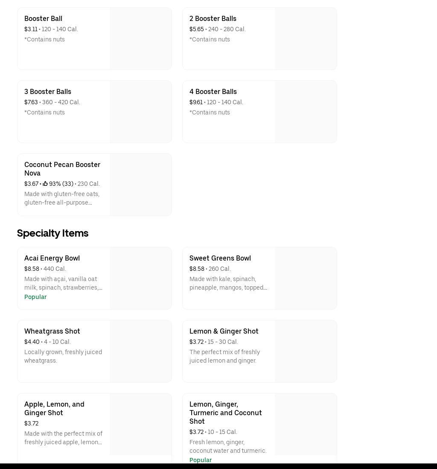Select the 2 Booster Balls title
This screenshot has width=437, height=469.
coord(213,18)
